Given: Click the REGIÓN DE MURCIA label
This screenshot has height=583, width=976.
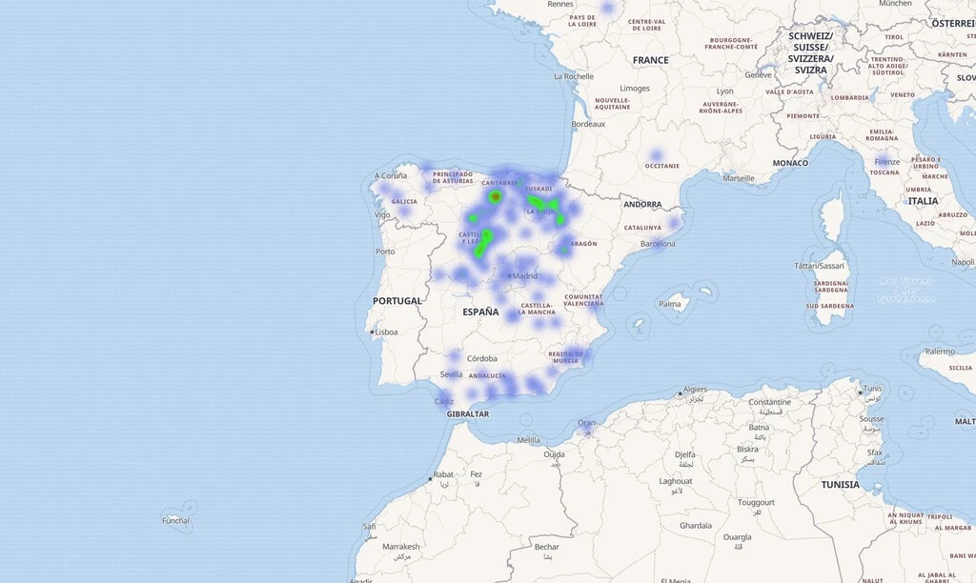Looking at the screenshot, I should point(566,358).
